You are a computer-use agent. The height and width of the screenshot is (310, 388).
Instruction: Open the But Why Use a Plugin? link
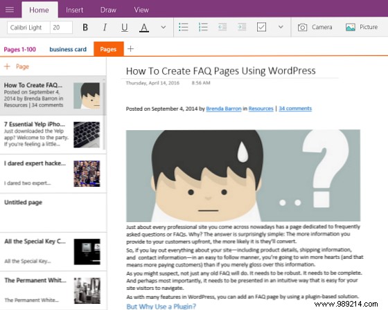click(161, 307)
